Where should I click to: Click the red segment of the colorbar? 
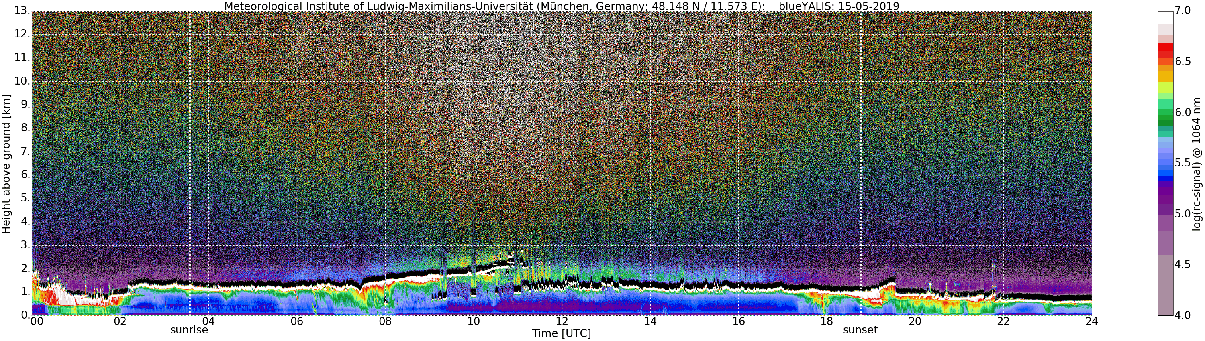[1166, 47]
